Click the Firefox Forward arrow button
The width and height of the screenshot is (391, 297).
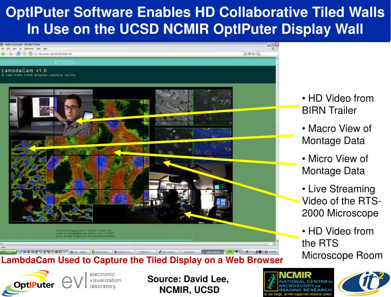(x=11, y=54)
